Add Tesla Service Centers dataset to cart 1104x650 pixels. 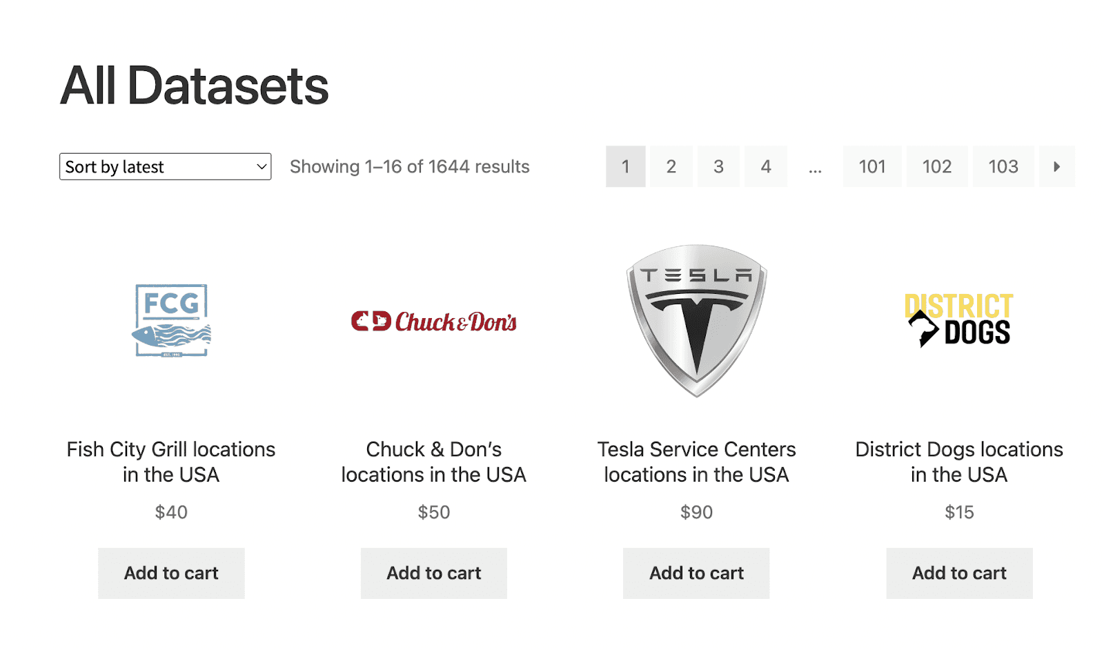pyautogui.click(x=696, y=573)
